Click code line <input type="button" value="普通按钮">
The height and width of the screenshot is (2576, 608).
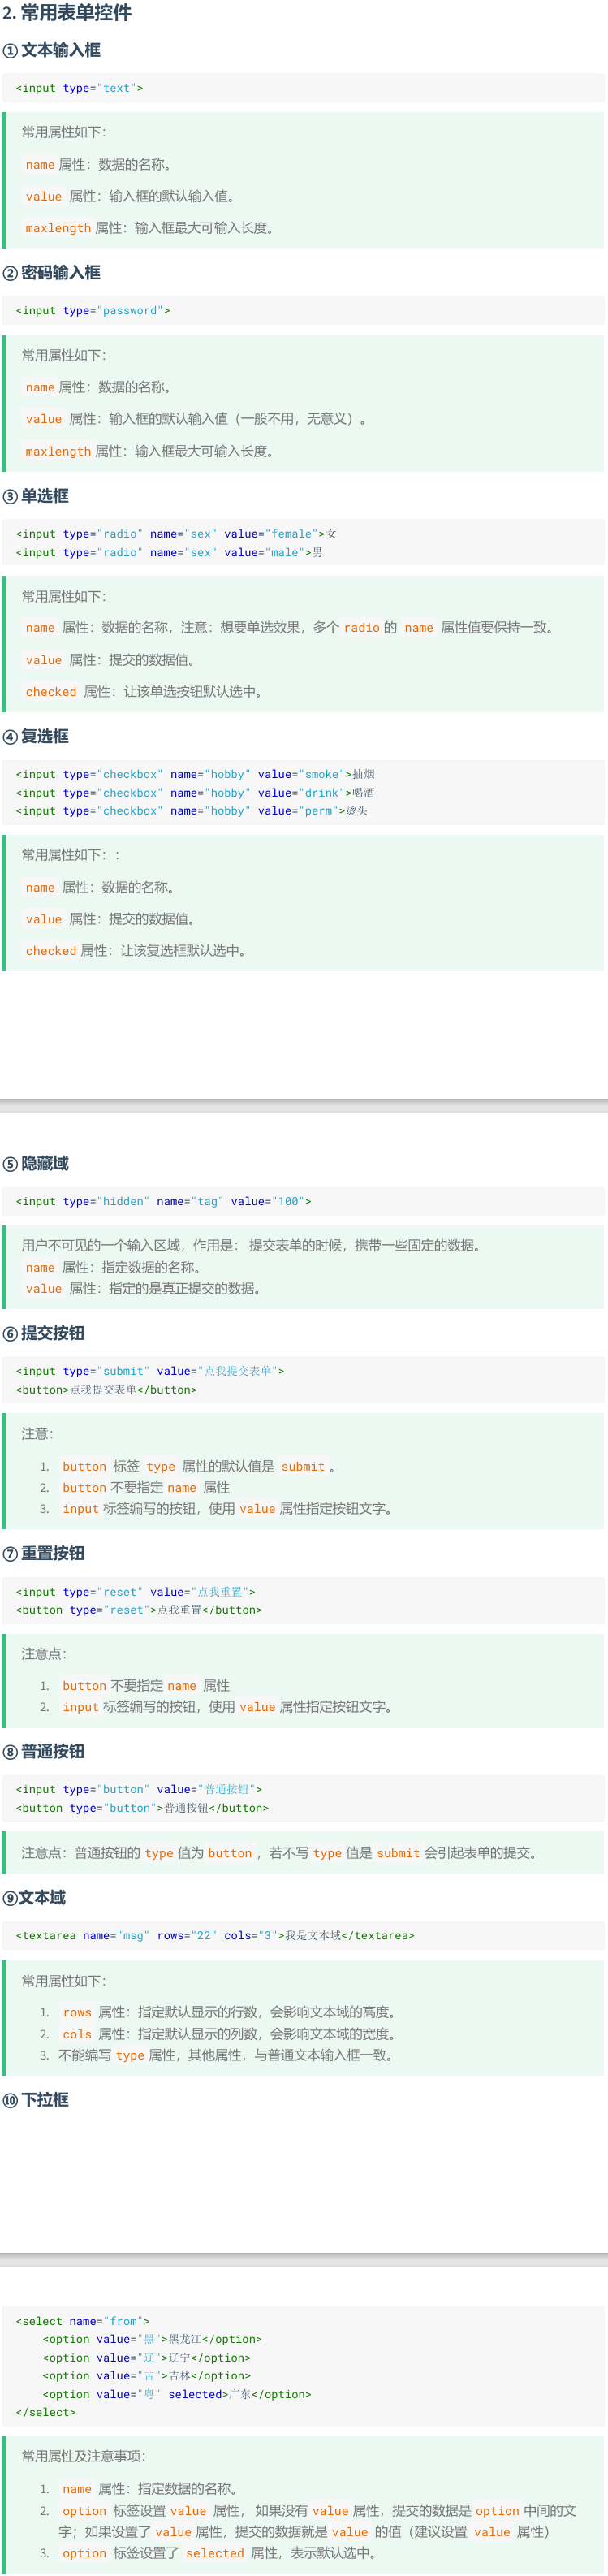click(x=139, y=1789)
